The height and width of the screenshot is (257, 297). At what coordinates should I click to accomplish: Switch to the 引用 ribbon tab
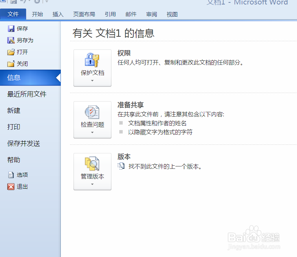110,14
